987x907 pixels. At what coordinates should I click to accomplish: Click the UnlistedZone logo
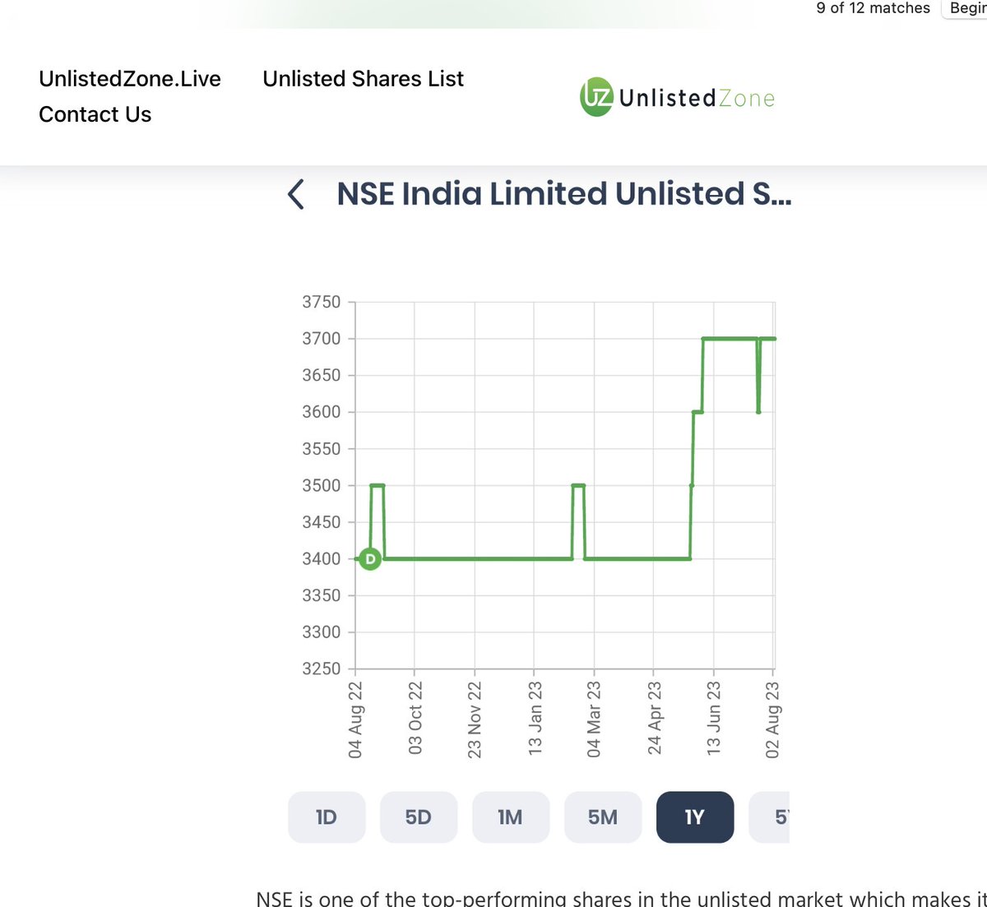point(678,98)
